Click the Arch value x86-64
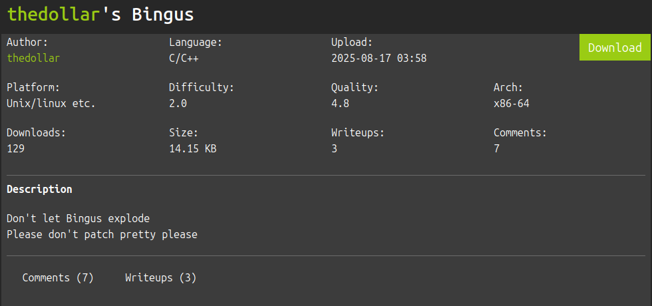 [x=511, y=103]
